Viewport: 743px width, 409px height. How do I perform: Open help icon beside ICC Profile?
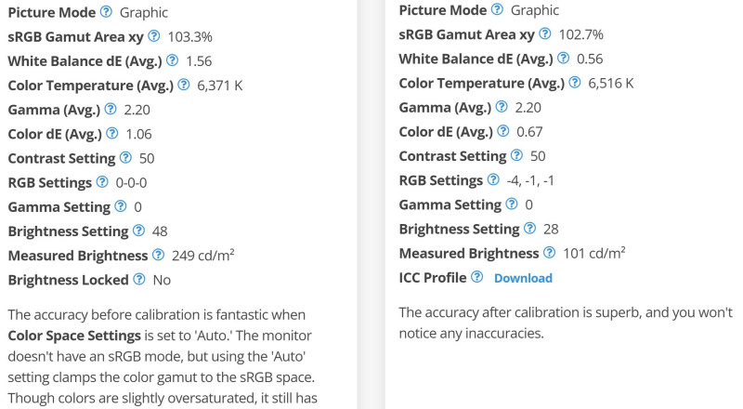[477, 276]
